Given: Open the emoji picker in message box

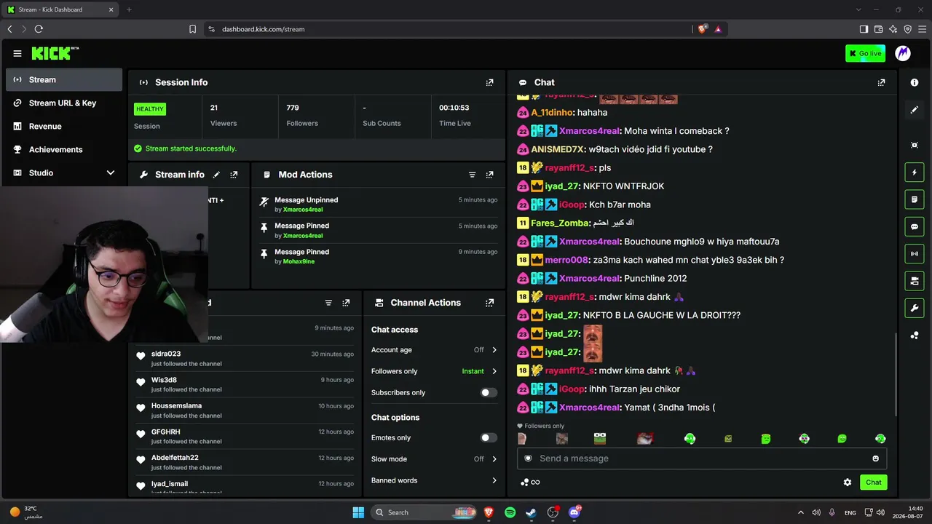Looking at the screenshot, I should (875, 458).
